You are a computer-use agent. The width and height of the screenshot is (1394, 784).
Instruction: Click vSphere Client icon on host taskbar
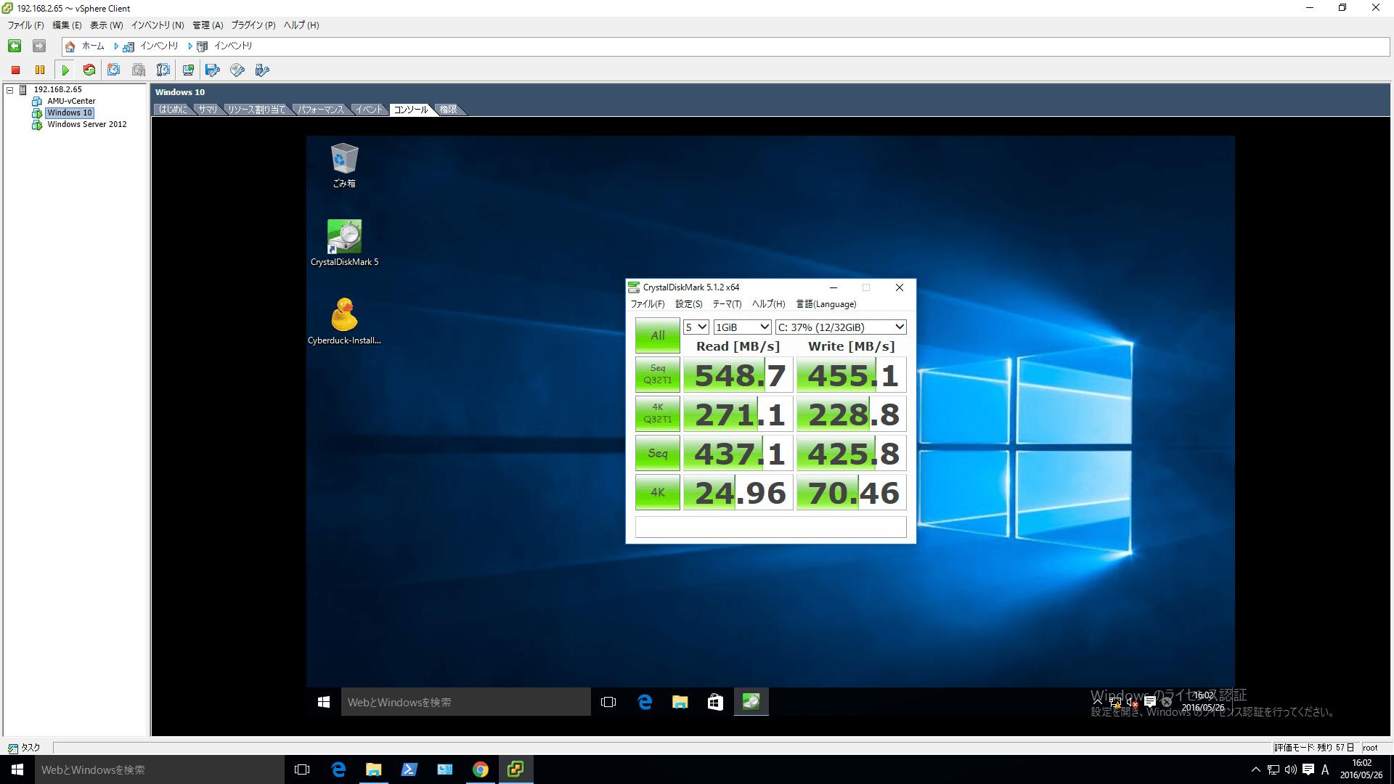[516, 769]
